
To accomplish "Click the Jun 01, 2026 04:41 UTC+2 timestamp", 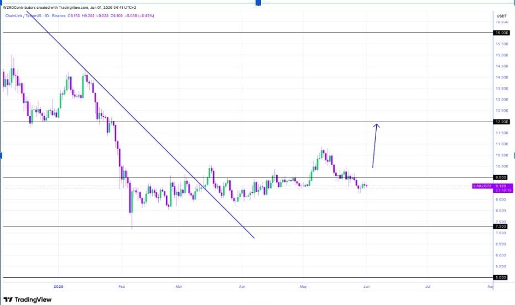I will point(113,8).
